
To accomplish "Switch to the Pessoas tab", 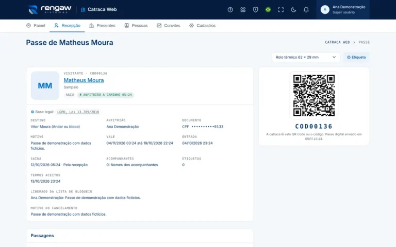I will (x=136, y=25).
